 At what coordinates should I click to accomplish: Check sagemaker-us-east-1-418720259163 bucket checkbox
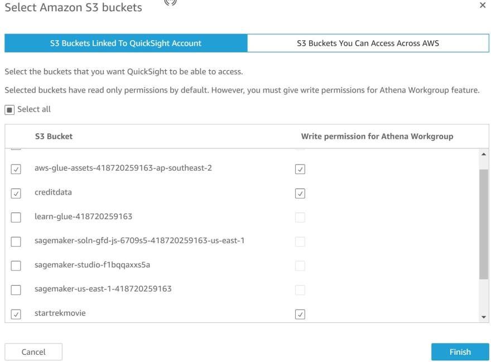(x=16, y=289)
